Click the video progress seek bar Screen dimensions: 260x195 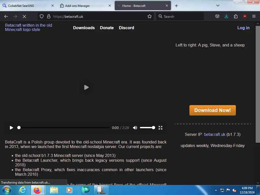(x=64, y=128)
